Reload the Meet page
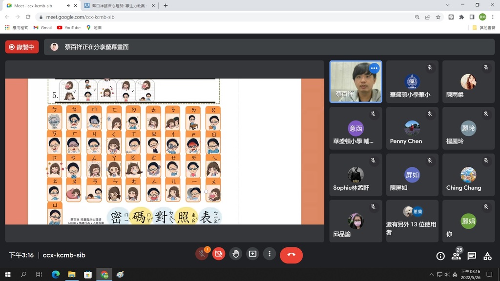The image size is (500, 281). 28,17
